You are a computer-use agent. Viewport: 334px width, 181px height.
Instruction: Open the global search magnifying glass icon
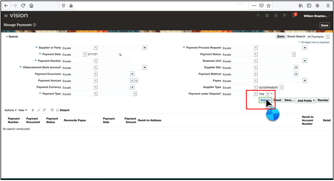point(258,15)
